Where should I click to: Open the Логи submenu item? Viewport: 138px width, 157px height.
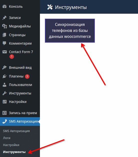[x=7, y=138]
